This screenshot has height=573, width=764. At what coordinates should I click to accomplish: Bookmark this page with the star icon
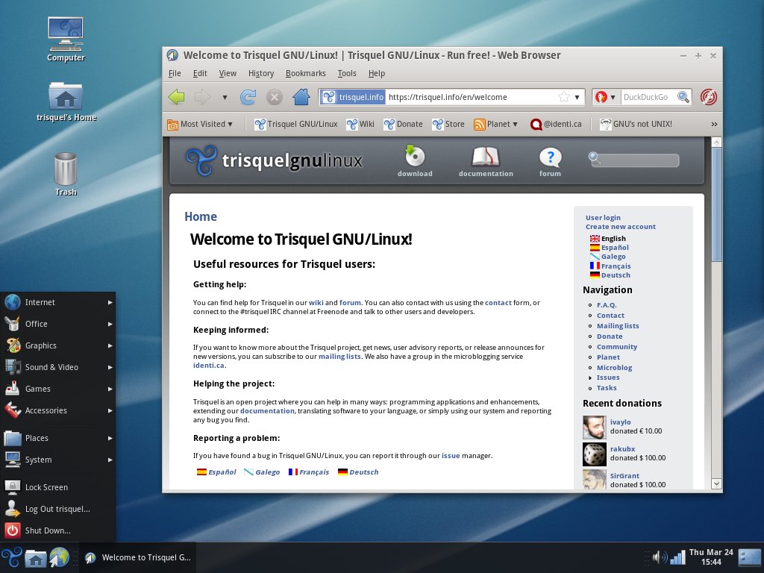[564, 97]
